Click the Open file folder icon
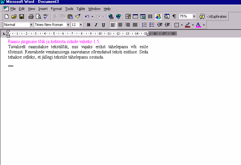 click(x=14, y=16)
